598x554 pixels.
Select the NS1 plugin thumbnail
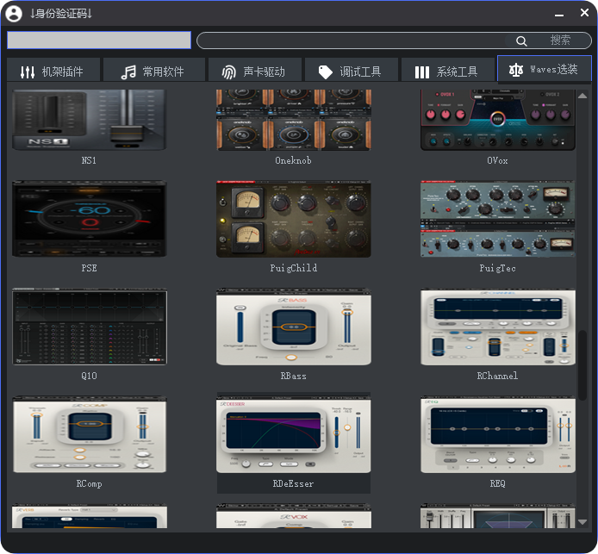tap(90, 120)
